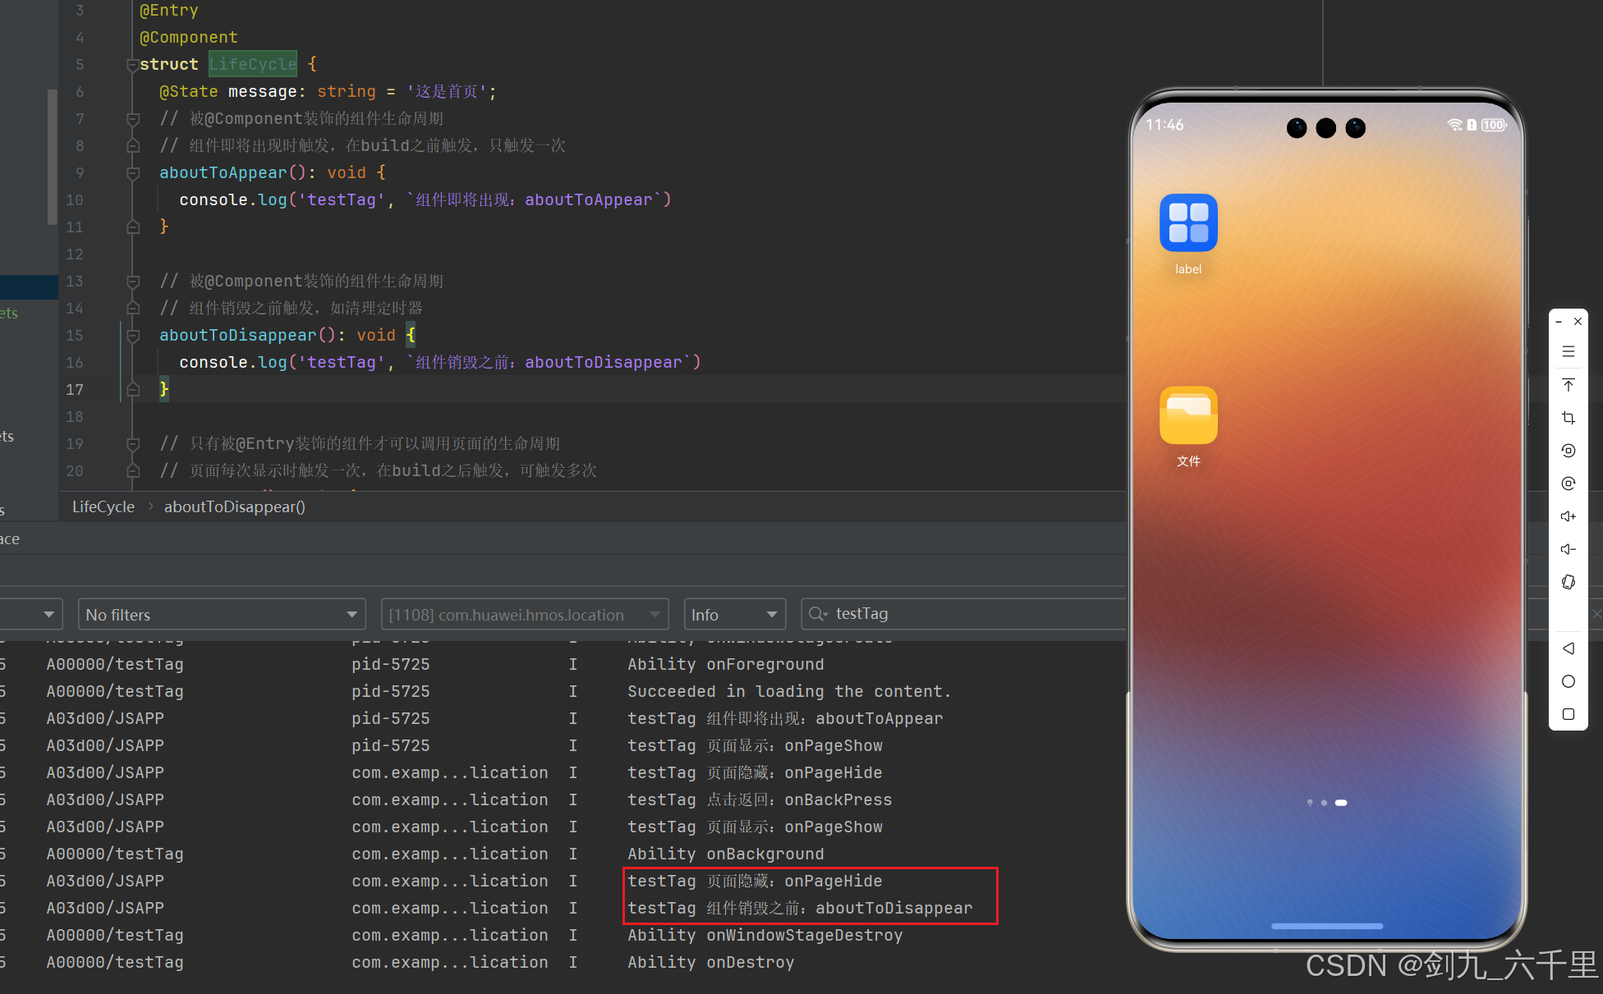Open the emulator toolbar hamburger menu
Viewport: 1603px width, 994px height.
(1568, 351)
